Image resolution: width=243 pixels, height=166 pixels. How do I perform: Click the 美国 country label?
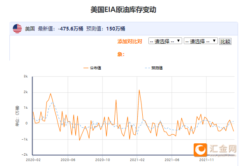click(30, 29)
